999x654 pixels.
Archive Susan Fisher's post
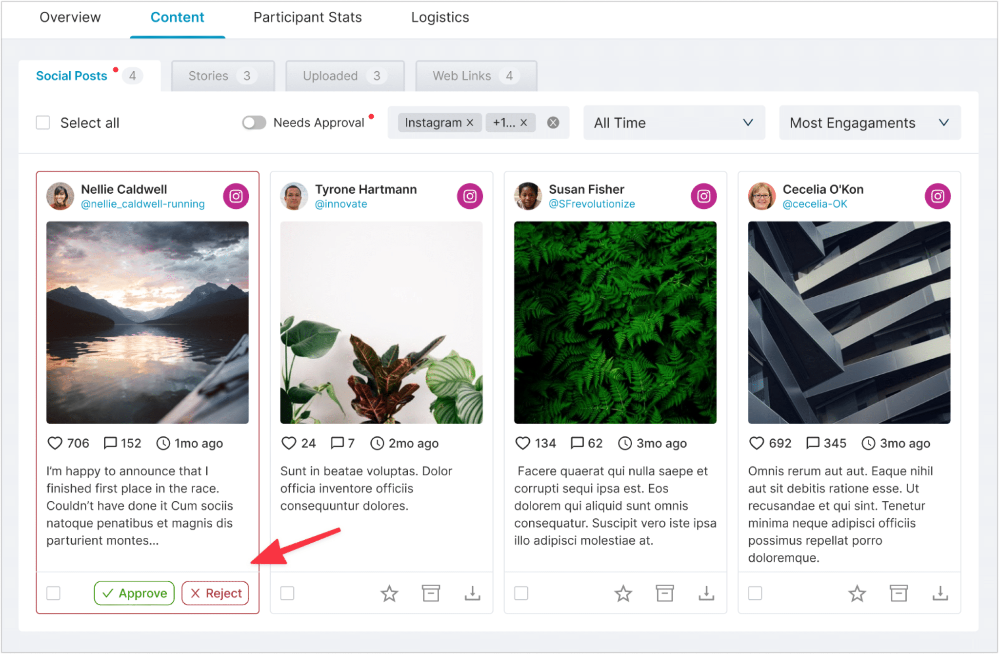(664, 593)
